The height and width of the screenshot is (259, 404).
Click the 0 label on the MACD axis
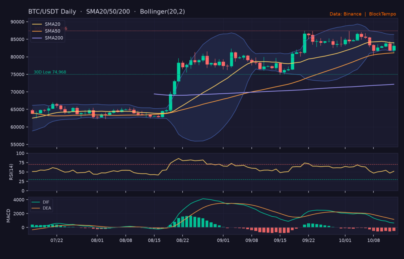(23, 227)
